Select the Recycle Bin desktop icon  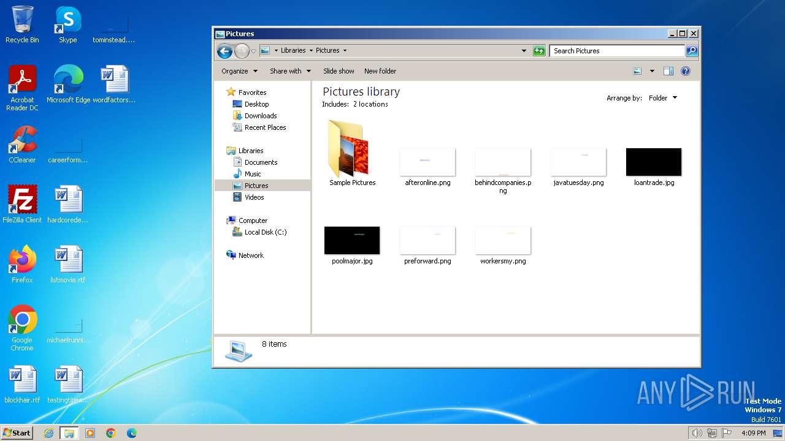pyautogui.click(x=22, y=24)
